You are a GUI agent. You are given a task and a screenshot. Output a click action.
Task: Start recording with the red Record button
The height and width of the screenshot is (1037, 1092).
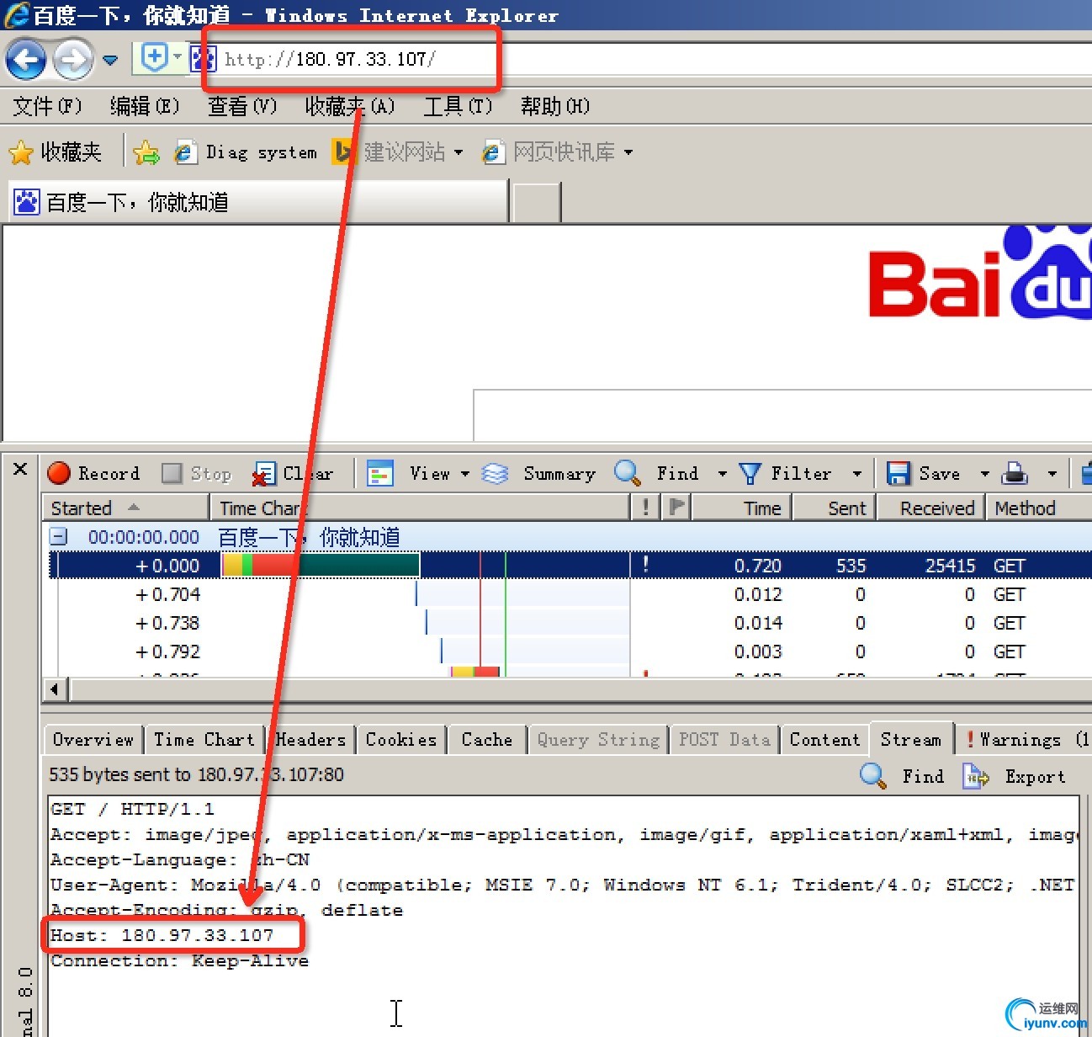94,473
